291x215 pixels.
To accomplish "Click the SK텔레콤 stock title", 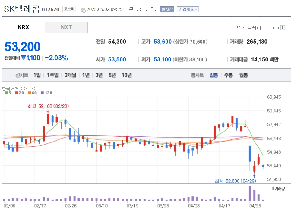I will [22, 9].
